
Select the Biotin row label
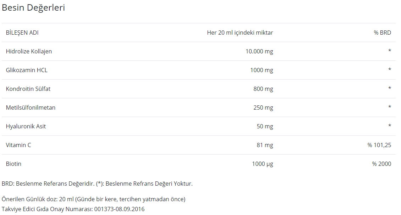pyautogui.click(x=13, y=164)
